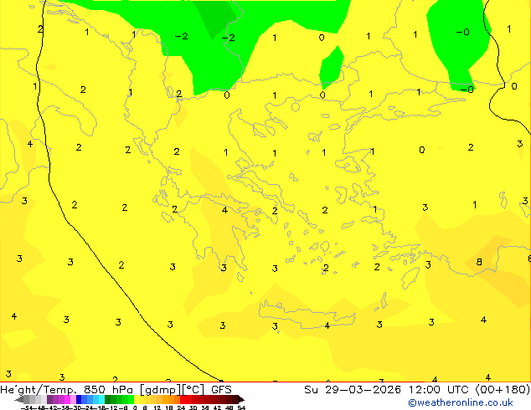Image resolution: width=531 pixels, height=410 pixels.
Task: Pick the dark purple legend swatch at -42
Action: (49, 399)
